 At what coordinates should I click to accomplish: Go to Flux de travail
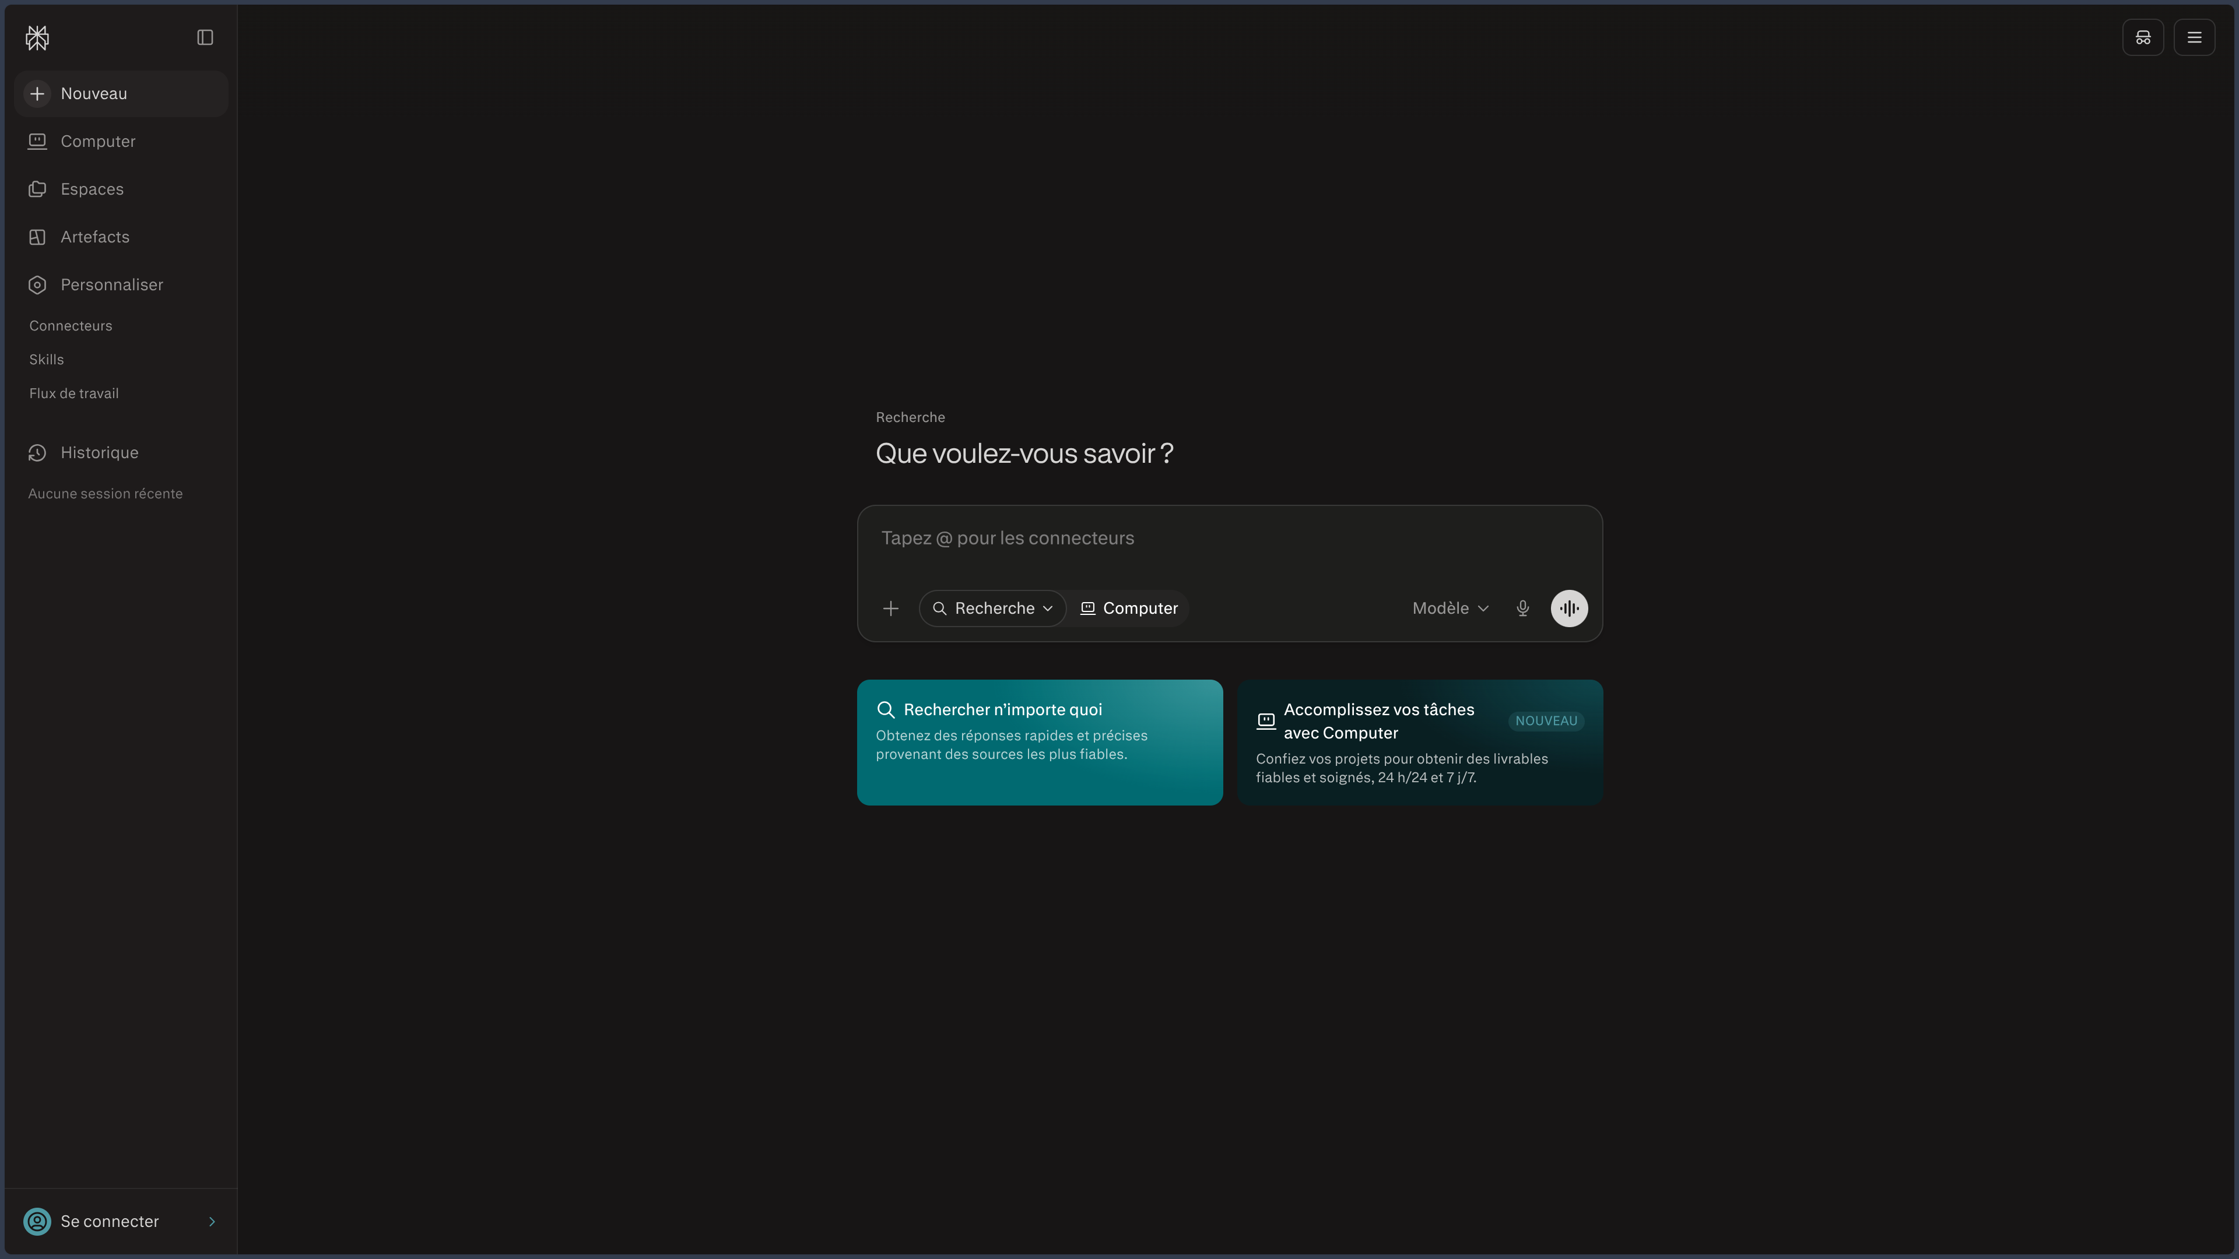[x=74, y=393]
